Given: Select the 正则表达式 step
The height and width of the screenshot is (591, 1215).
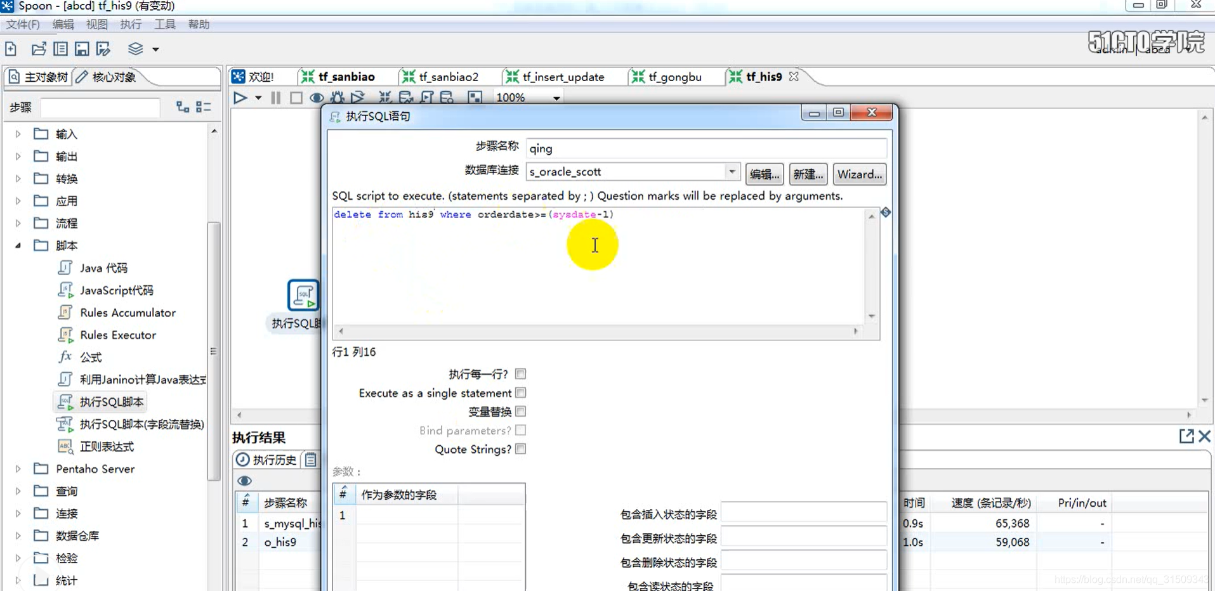Looking at the screenshot, I should [96, 446].
